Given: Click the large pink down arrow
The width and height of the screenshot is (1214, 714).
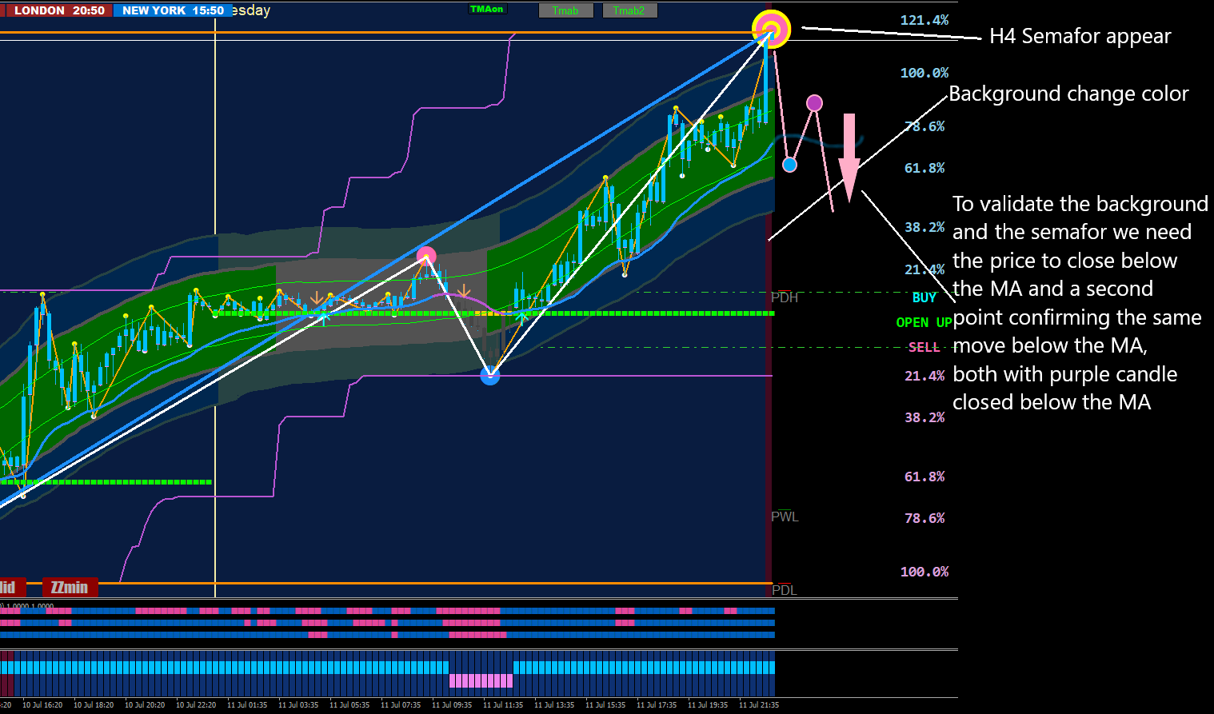Looking at the screenshot, I should (x=849, y=157).
